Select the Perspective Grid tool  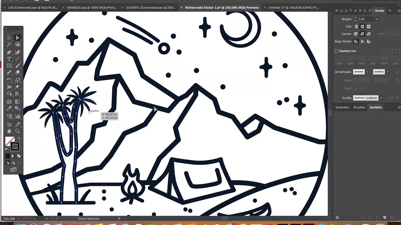click(x=18, y=94)
